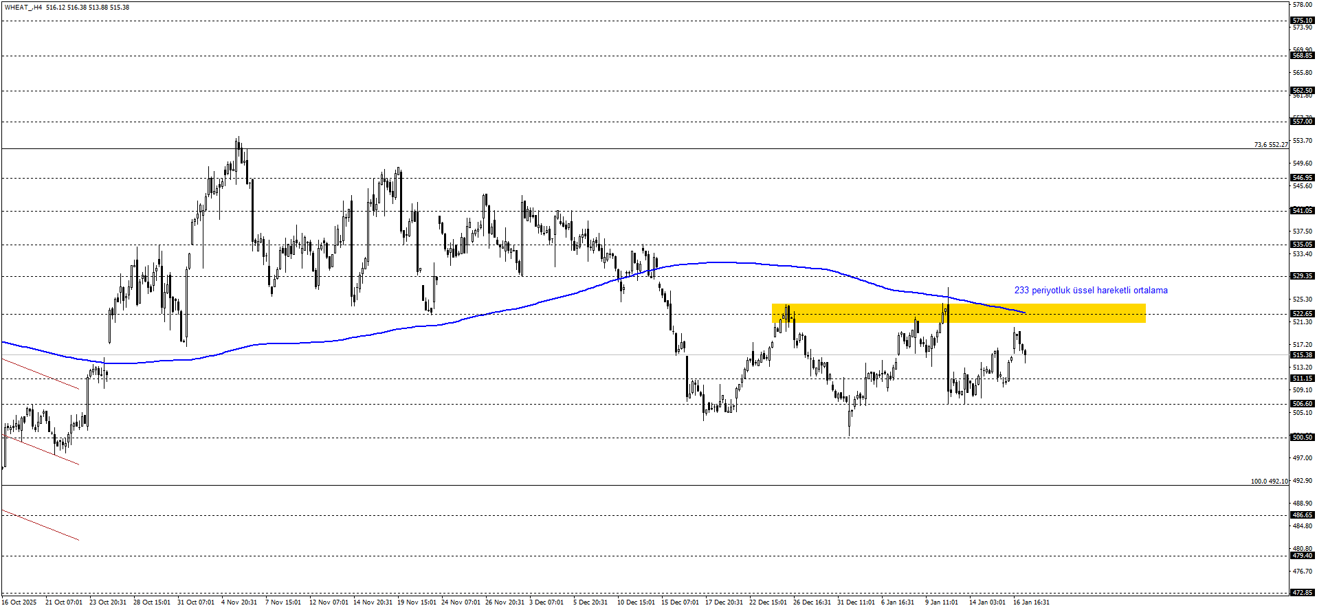Viewport: 1317px width, 610px height.
Task: Click the 575.10 price level tag
Action: [1302, 21]
